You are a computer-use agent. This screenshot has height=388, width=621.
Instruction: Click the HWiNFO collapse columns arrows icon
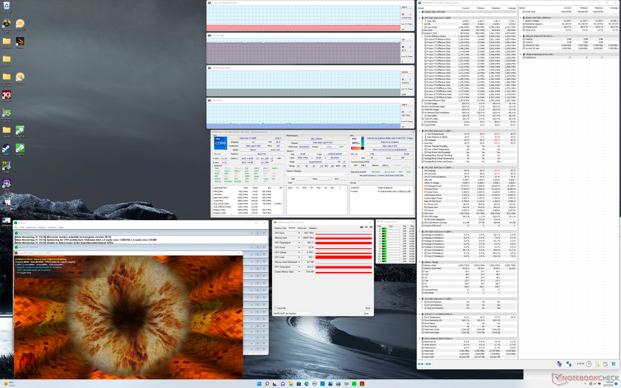(x=428, y=364)
